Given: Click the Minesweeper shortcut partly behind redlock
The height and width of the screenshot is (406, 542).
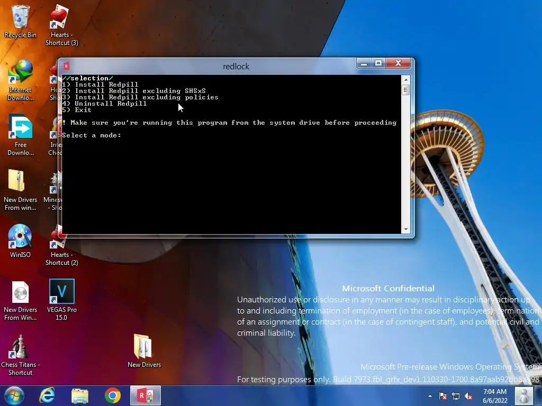Looking at the screenshot, I should (x=52, y=191).
